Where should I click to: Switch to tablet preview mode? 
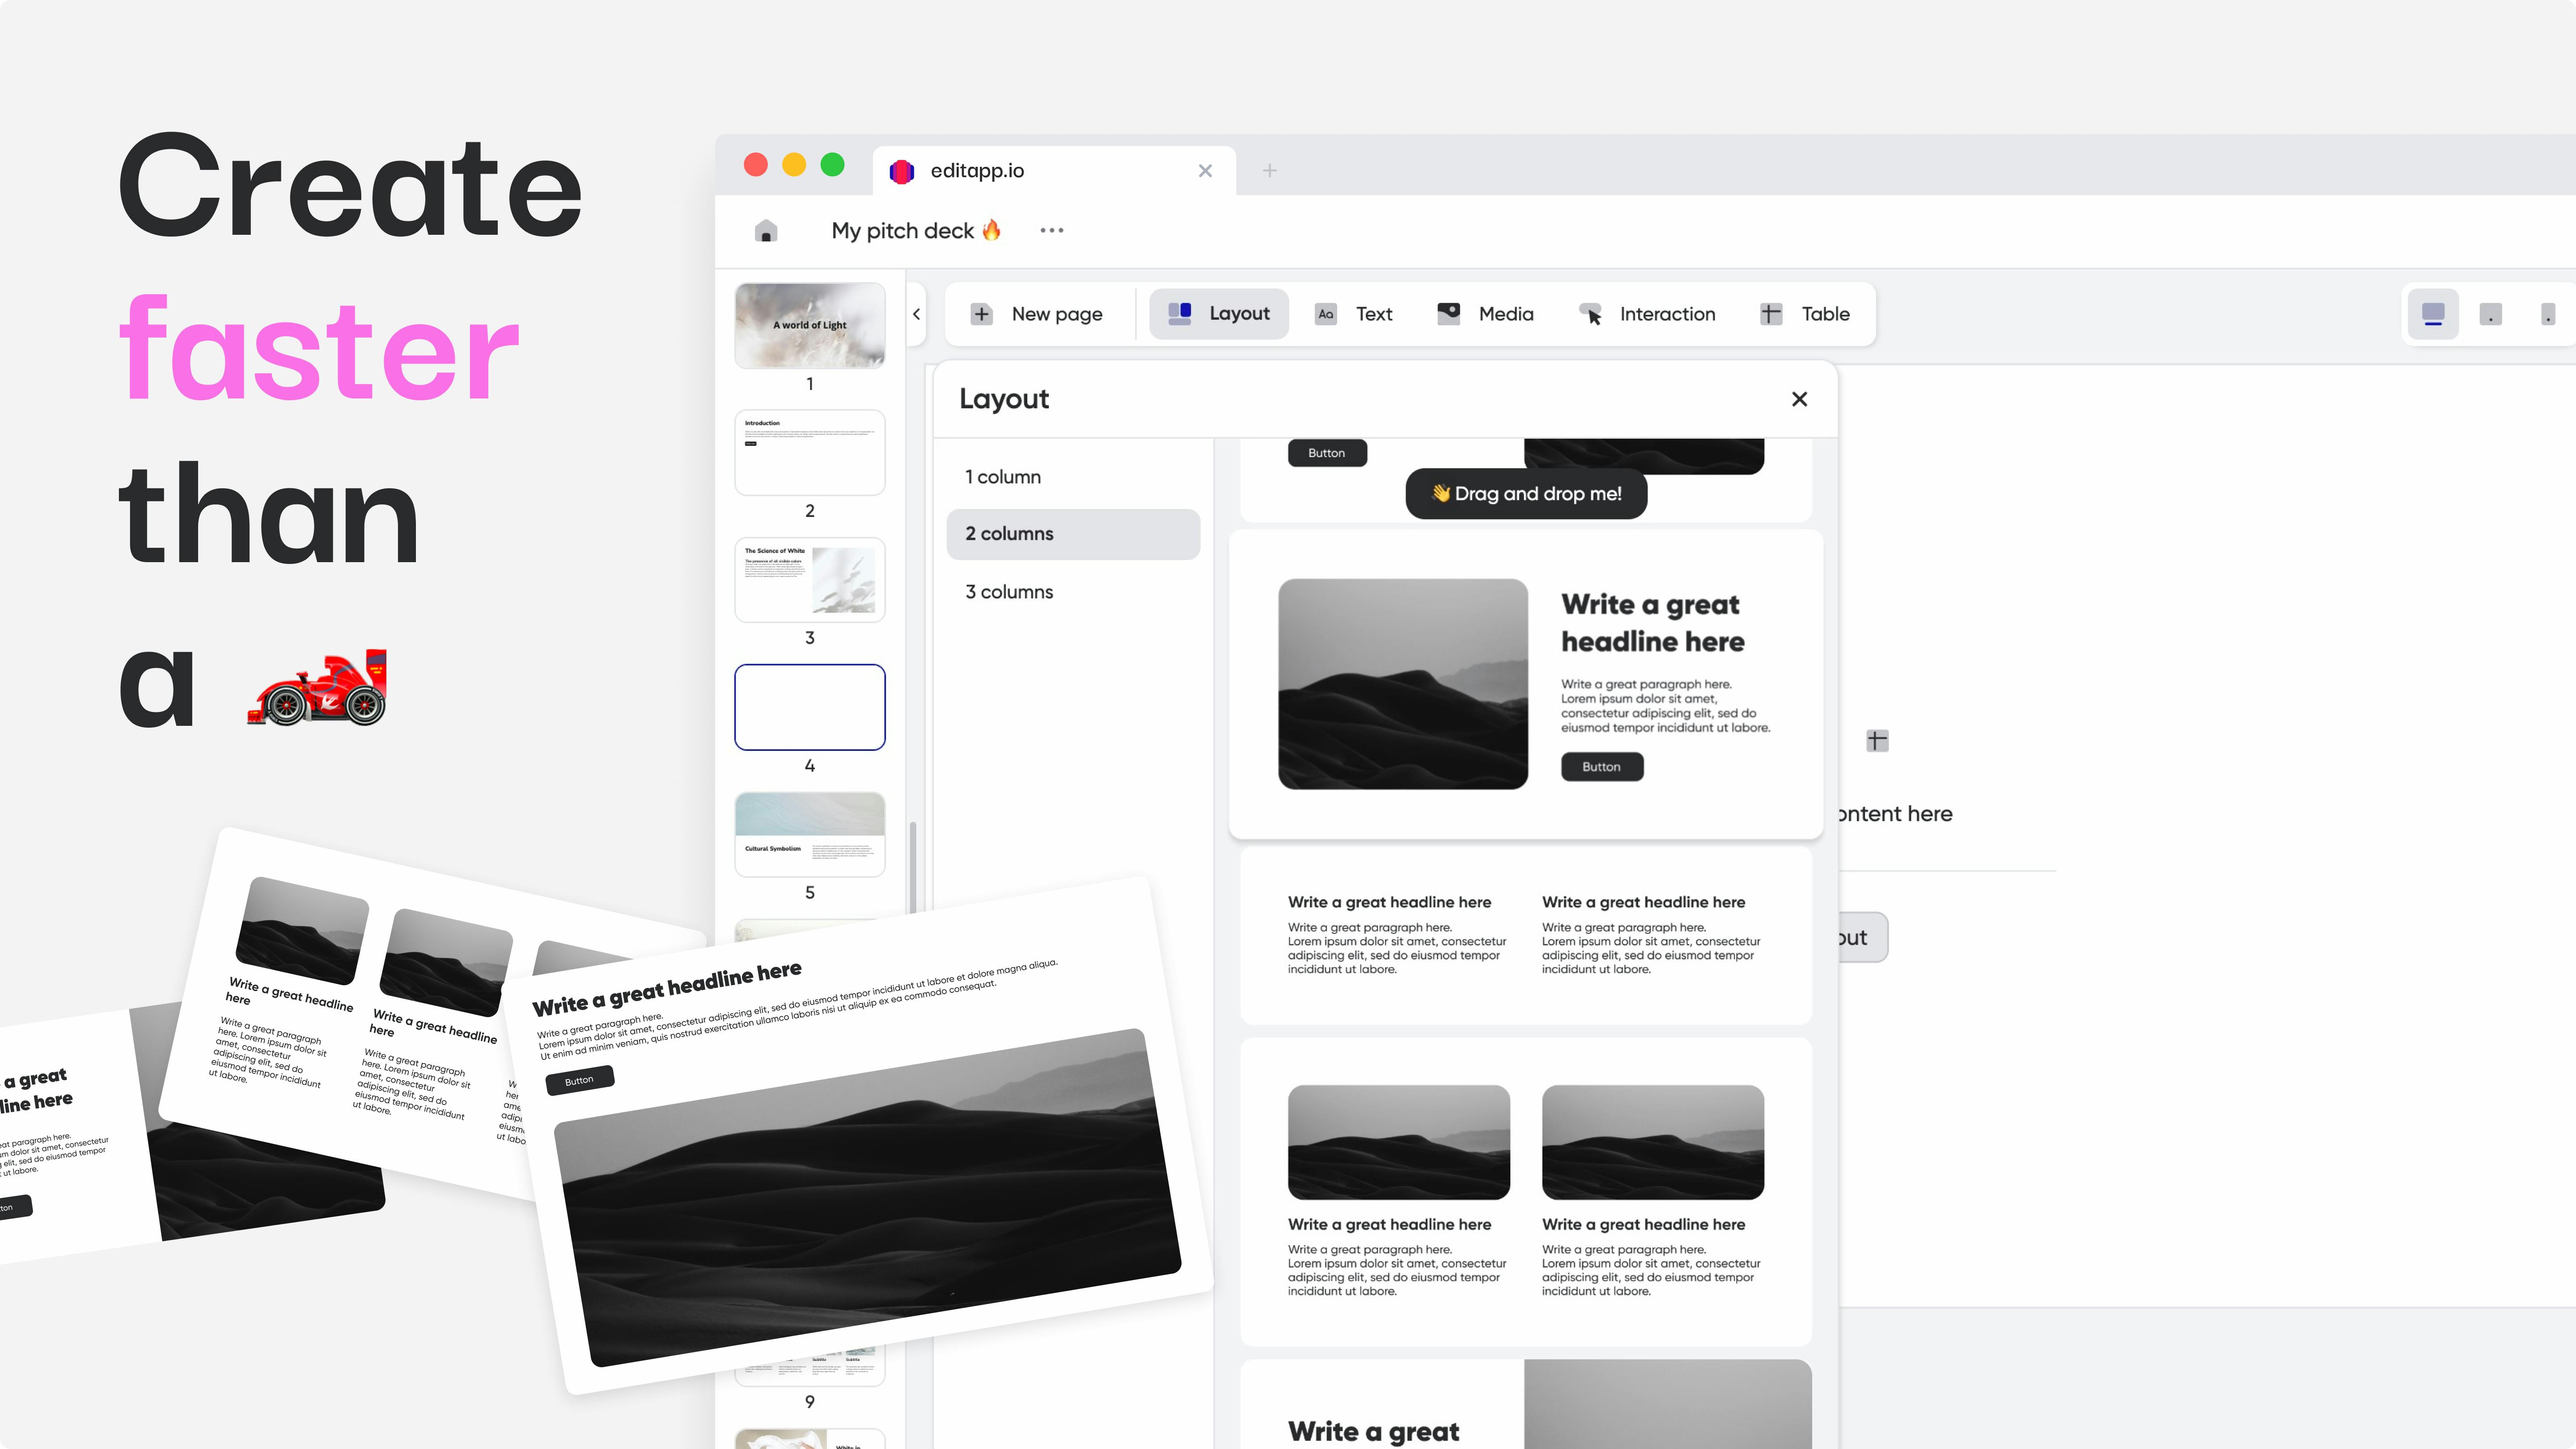(x=2491, y=314)
